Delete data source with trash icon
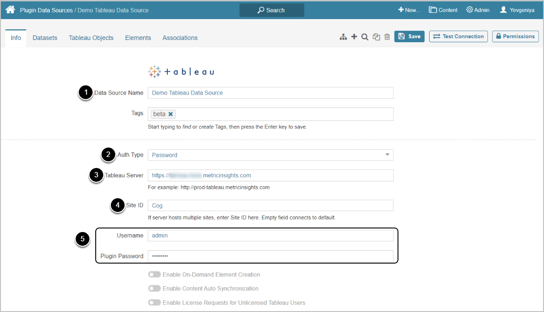This screenshot has width=544, height=312. coord(387,37)
